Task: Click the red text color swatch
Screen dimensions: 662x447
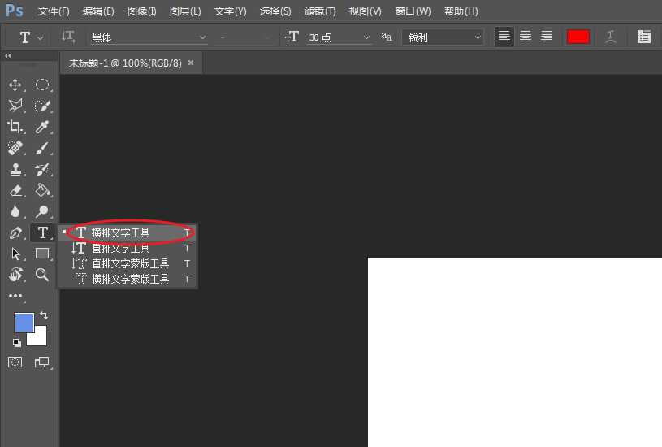Action: (x=578, y=37)
